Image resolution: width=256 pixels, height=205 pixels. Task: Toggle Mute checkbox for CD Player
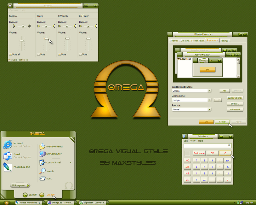(81, 55)
